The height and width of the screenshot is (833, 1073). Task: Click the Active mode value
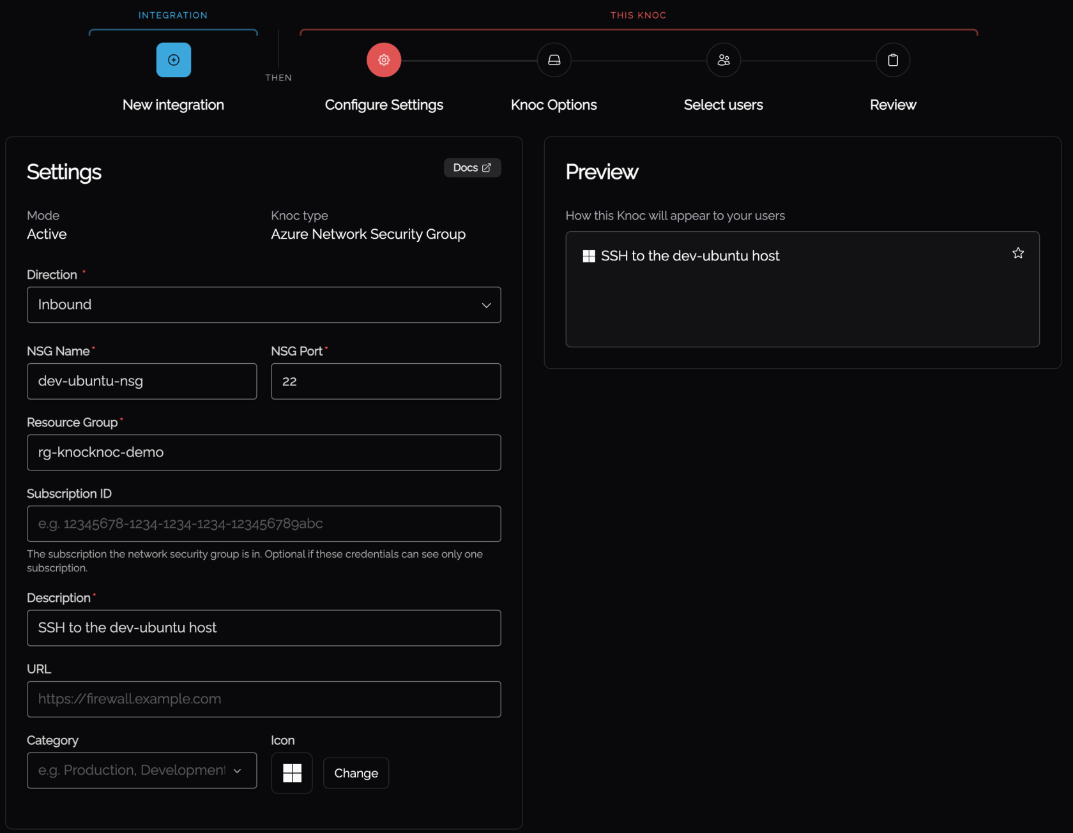click(47, 234)
